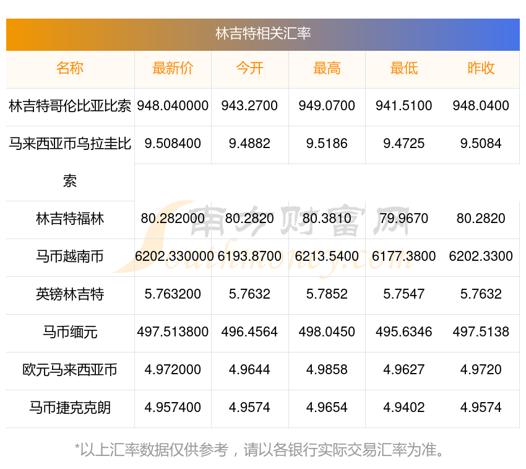Click the value 4.9720

pyautogui.click(x=481, y=370)
